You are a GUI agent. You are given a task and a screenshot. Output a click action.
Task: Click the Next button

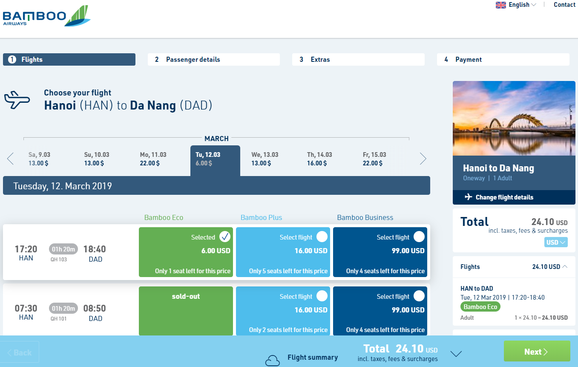pyautogui.click(x=537, y=352)
